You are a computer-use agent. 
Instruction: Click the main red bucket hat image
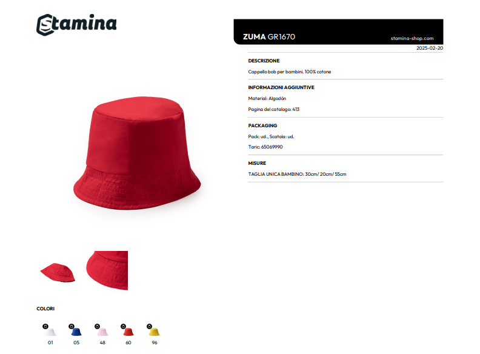click(137, 153)
